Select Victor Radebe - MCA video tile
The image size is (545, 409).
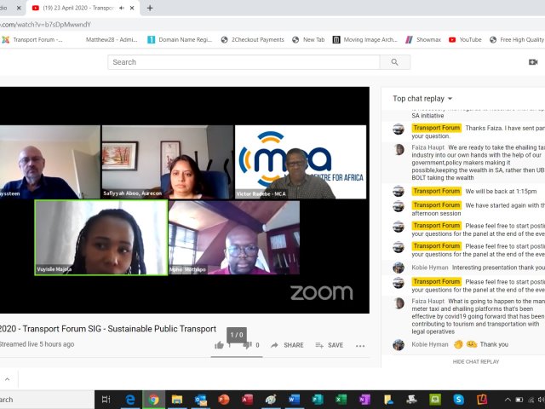click(x=301, y=162)
